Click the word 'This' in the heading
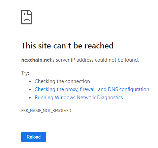This screenshot has height=148, width=158. 29,46
